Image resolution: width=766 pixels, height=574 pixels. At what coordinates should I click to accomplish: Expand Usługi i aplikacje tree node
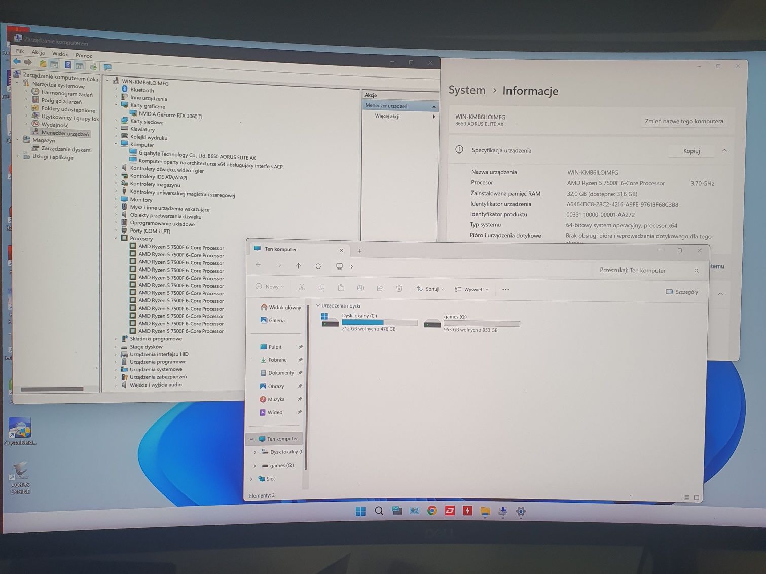(17, 156)
